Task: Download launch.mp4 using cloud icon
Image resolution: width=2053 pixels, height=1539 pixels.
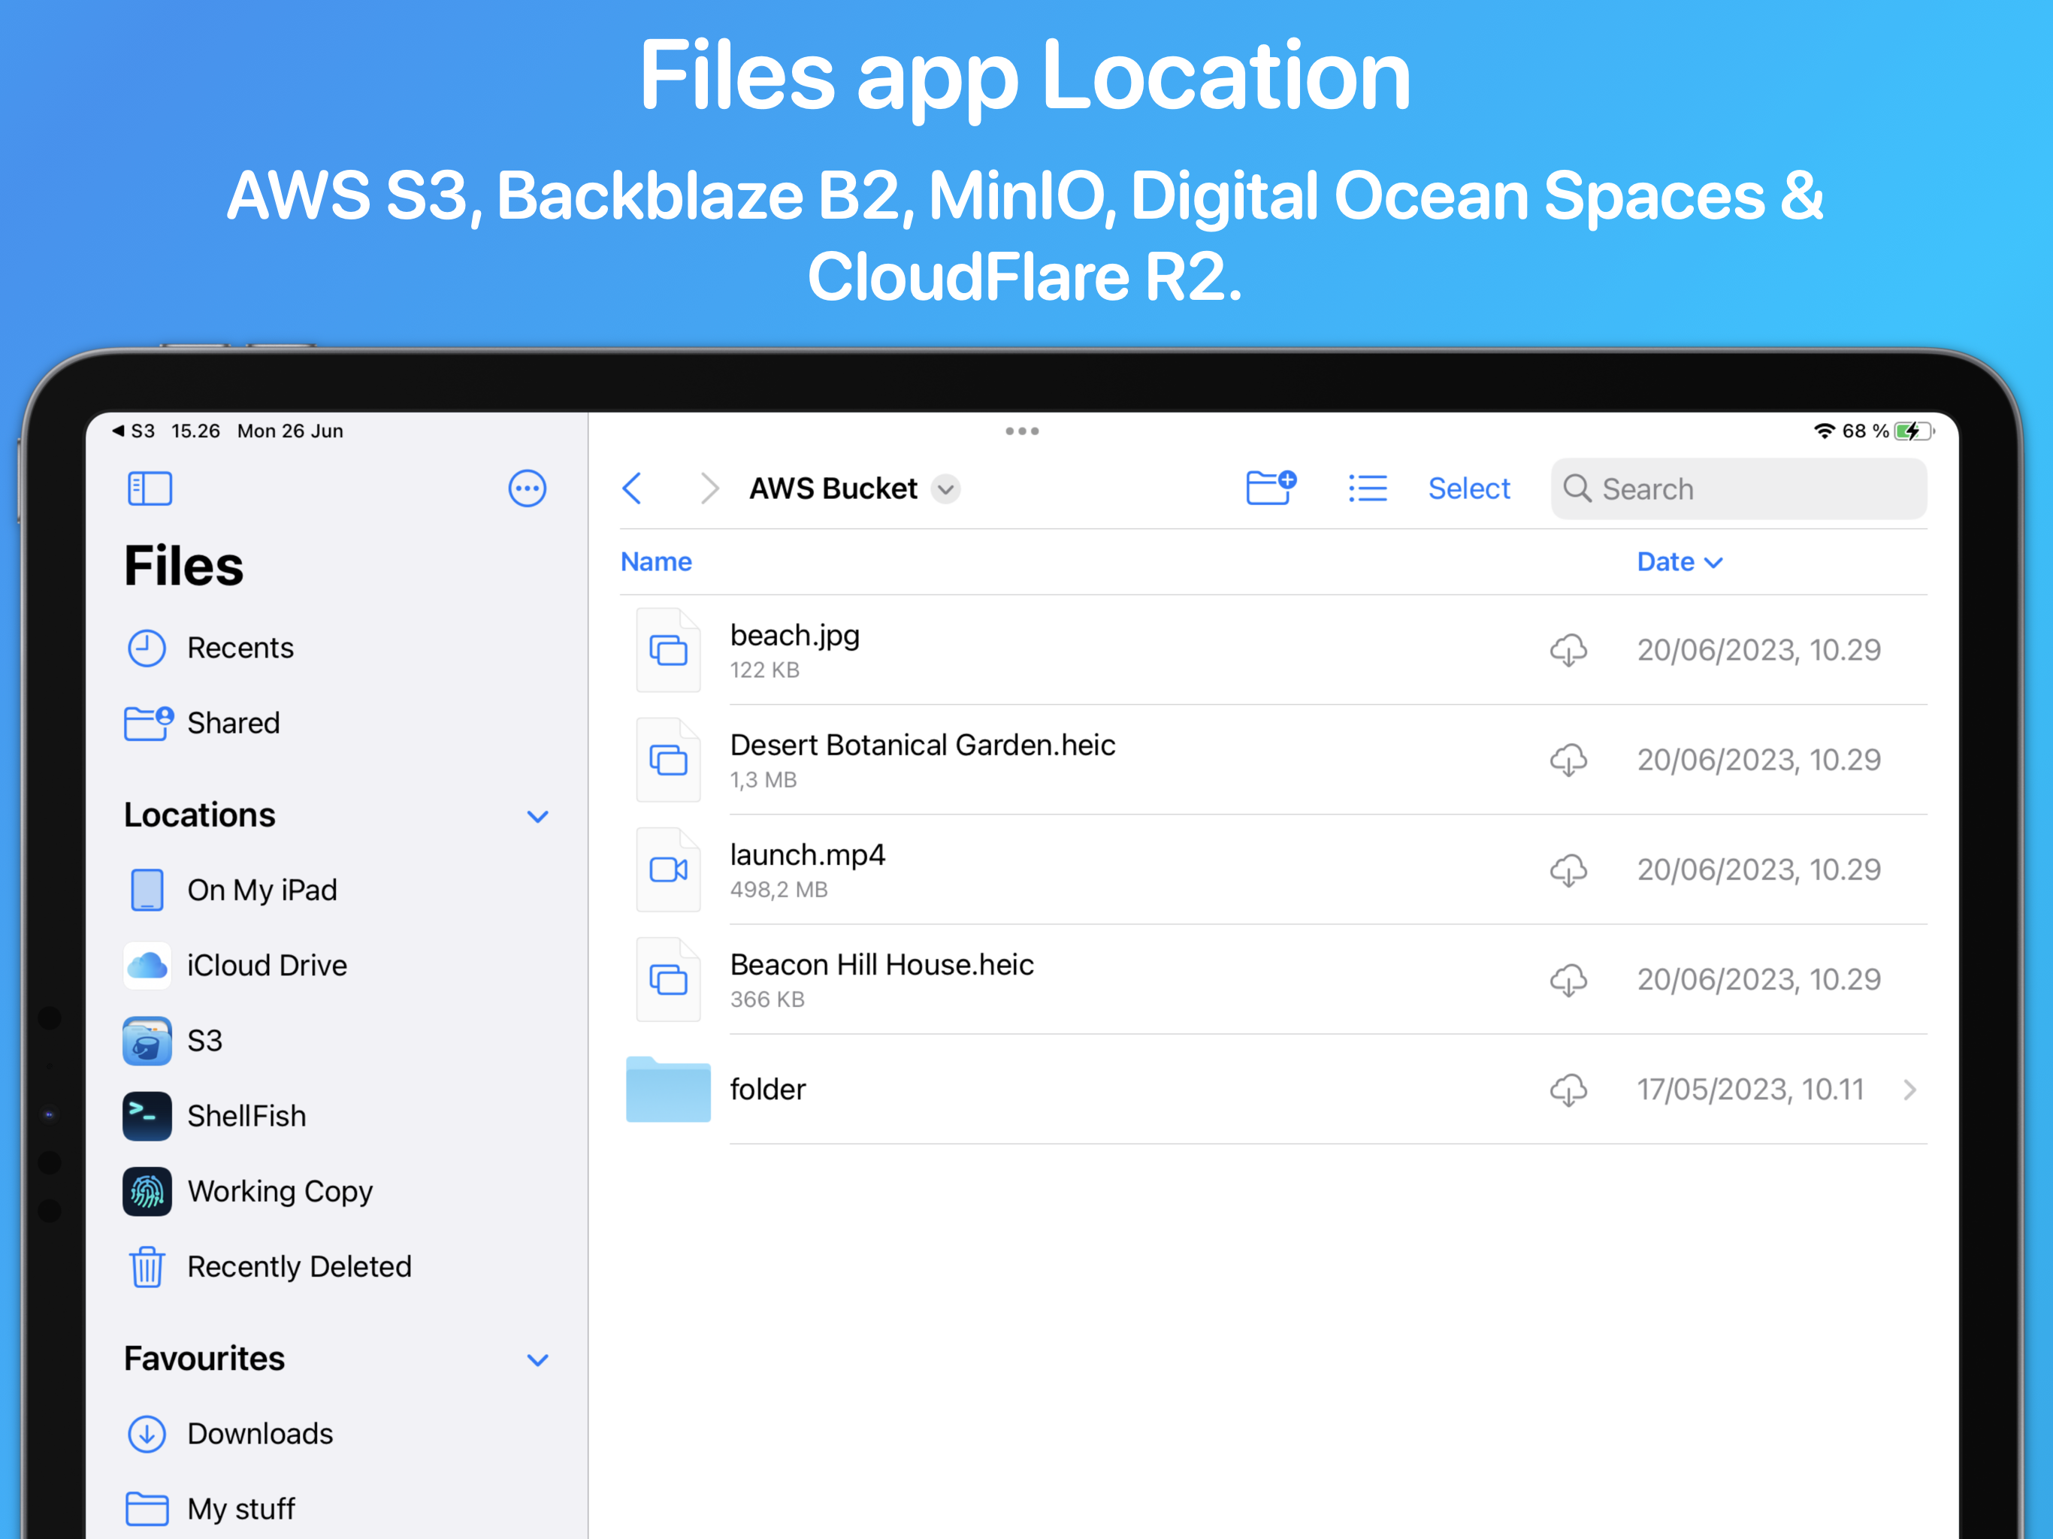Action: [1568, 869]
